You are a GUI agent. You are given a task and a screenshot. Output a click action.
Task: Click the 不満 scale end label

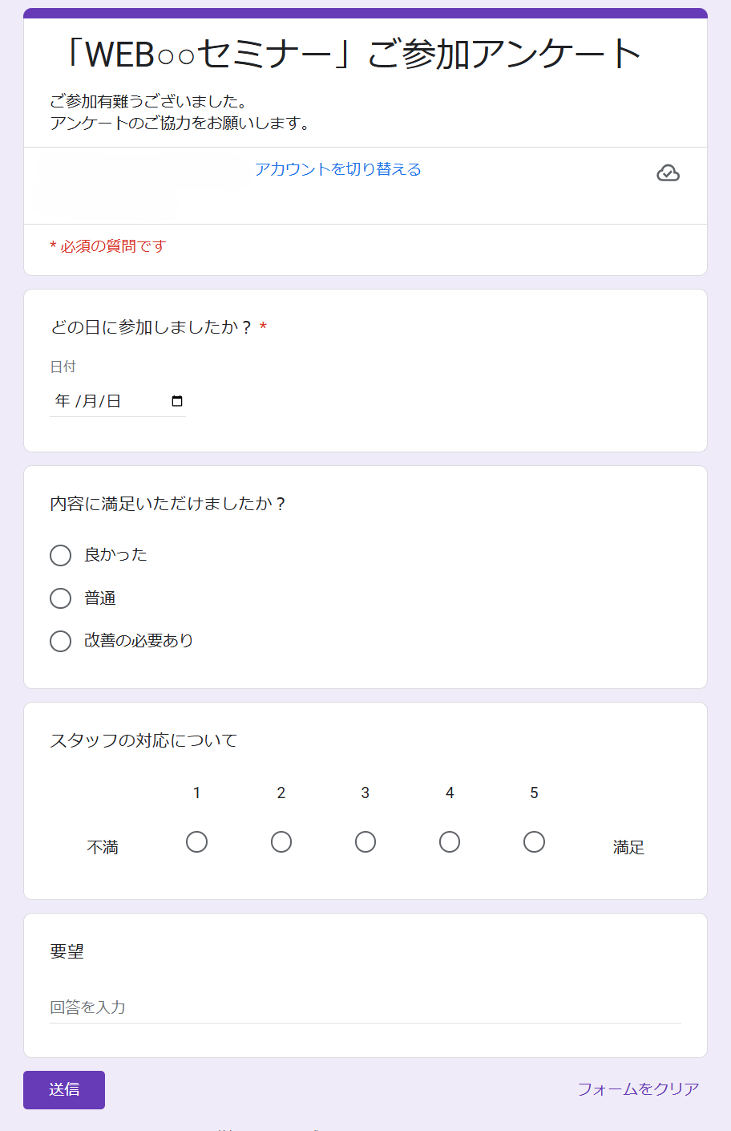pyautogui.click(x=103, y=848)
